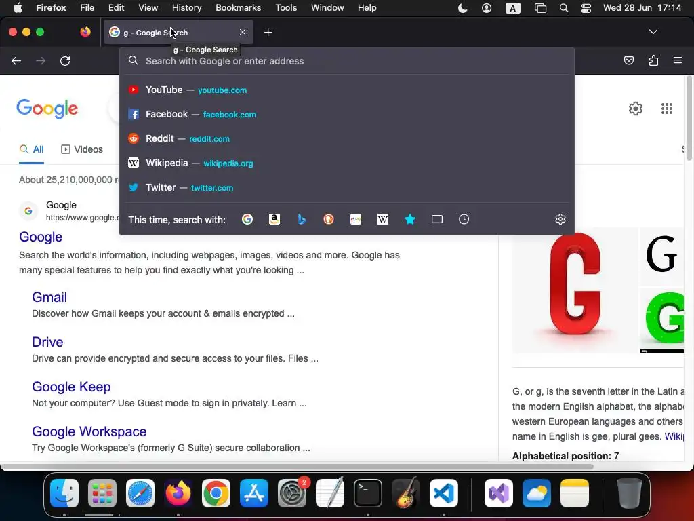Click the Google logo on page
694x521 pixels.
(47, 109)
